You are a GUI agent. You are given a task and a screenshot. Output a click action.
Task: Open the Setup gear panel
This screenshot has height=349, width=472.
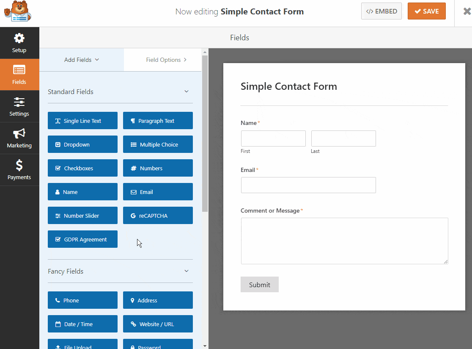[x=19, y=43]
